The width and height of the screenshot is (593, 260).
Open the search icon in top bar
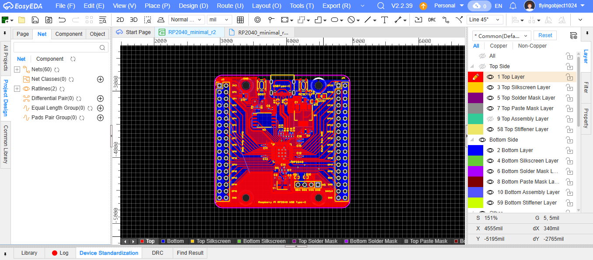[x=381, y=6]
